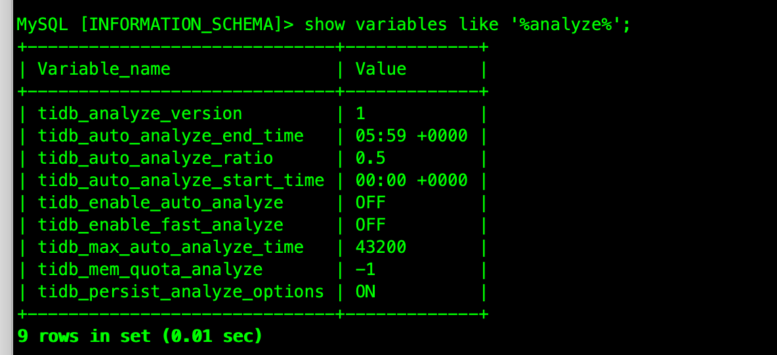Click the tidb_max_auto_analyze_time variable name

pos(171,247)
